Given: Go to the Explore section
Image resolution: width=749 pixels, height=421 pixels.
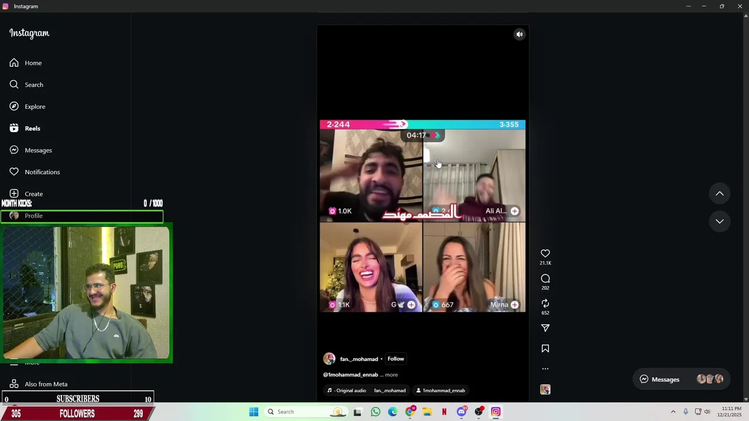Looking at the screenshot, I should point(28,106).
